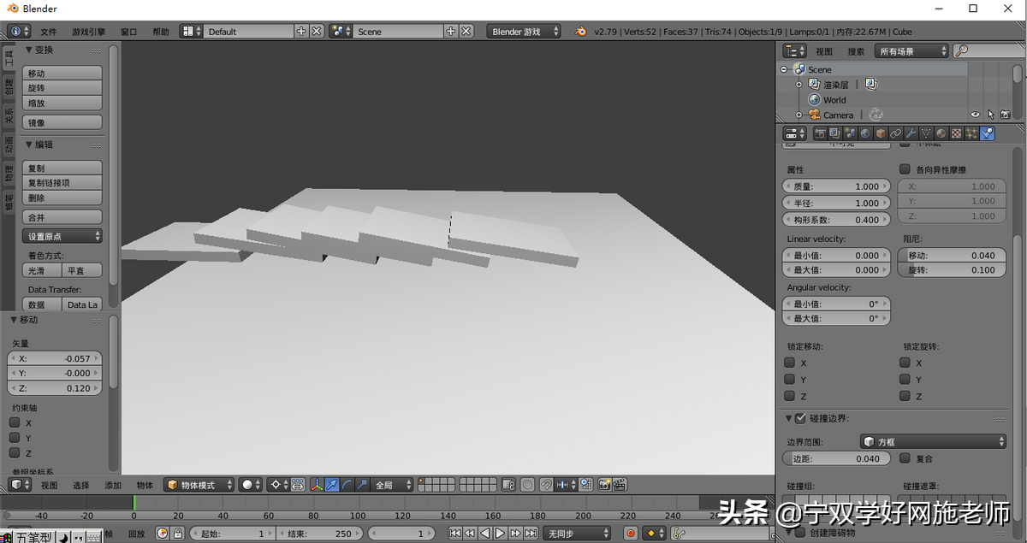This screenshot has width=1027, height=543.
Task: Open the Constraints chain-link tab icon
Action: (x=895, y=133)
